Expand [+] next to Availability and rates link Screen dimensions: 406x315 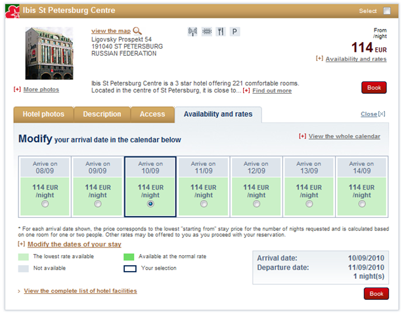coord(319,58)
